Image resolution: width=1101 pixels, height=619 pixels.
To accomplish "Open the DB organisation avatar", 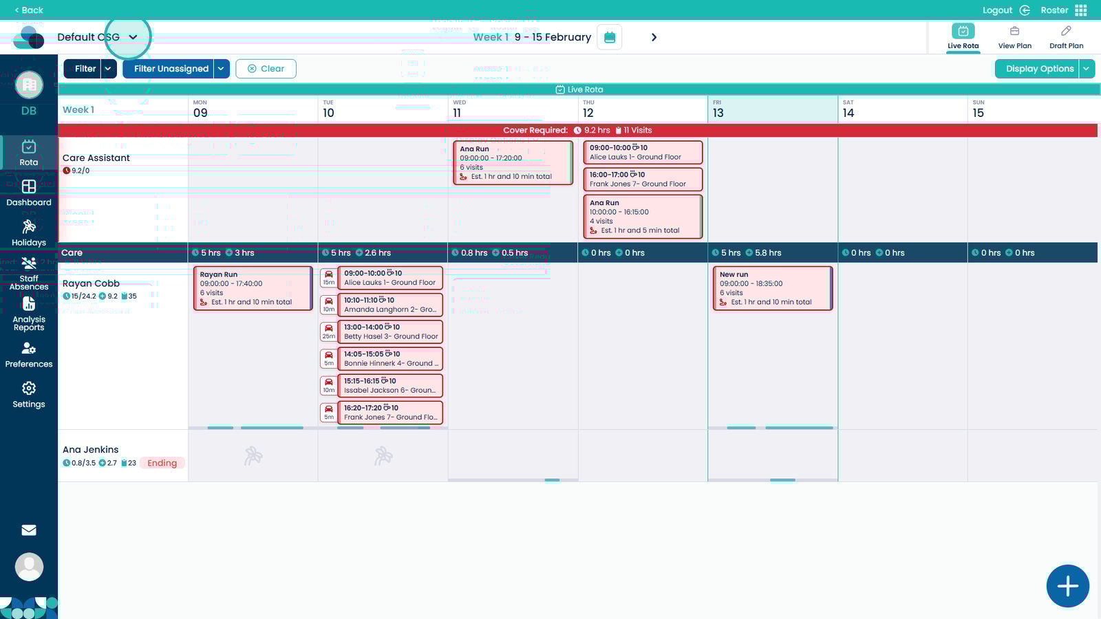I will point(29,85).
